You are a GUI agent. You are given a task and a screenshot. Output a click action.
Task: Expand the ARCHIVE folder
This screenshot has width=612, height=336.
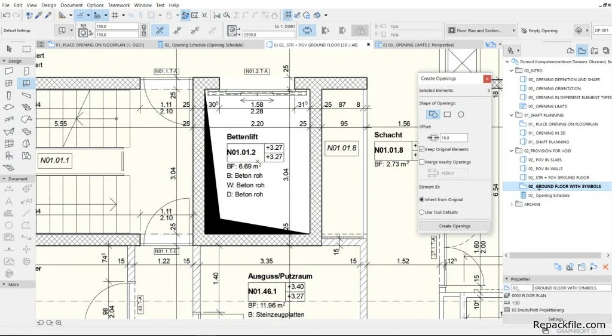tap(512, 204)
